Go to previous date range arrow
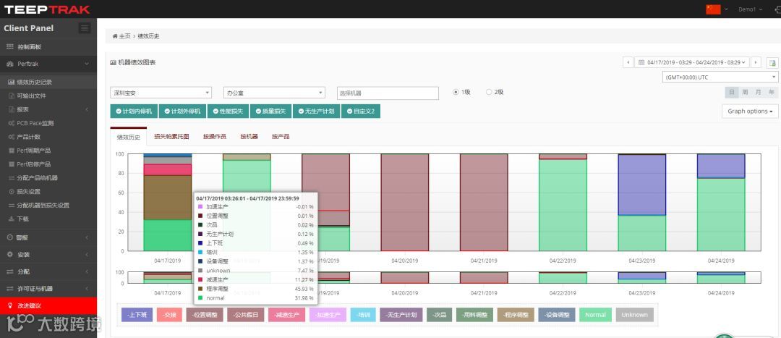781x338 pixels. (628, 62)
